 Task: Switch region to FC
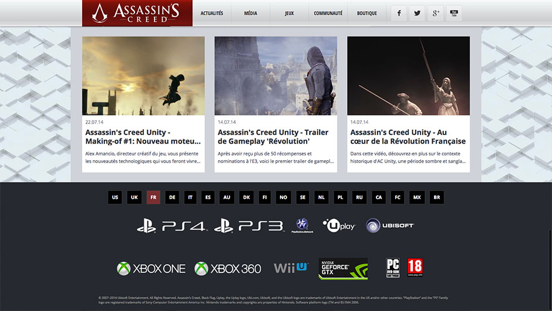(398, 197)
